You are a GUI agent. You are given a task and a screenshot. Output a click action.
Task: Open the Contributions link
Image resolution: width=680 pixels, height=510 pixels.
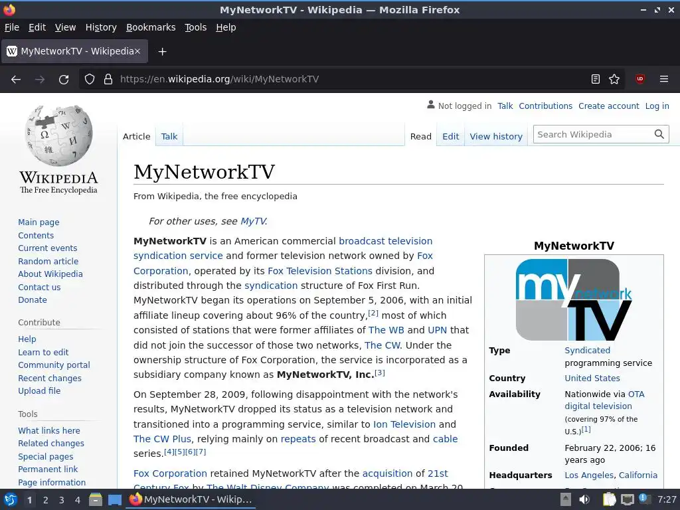pyautogui.click(x=546, y=106)
